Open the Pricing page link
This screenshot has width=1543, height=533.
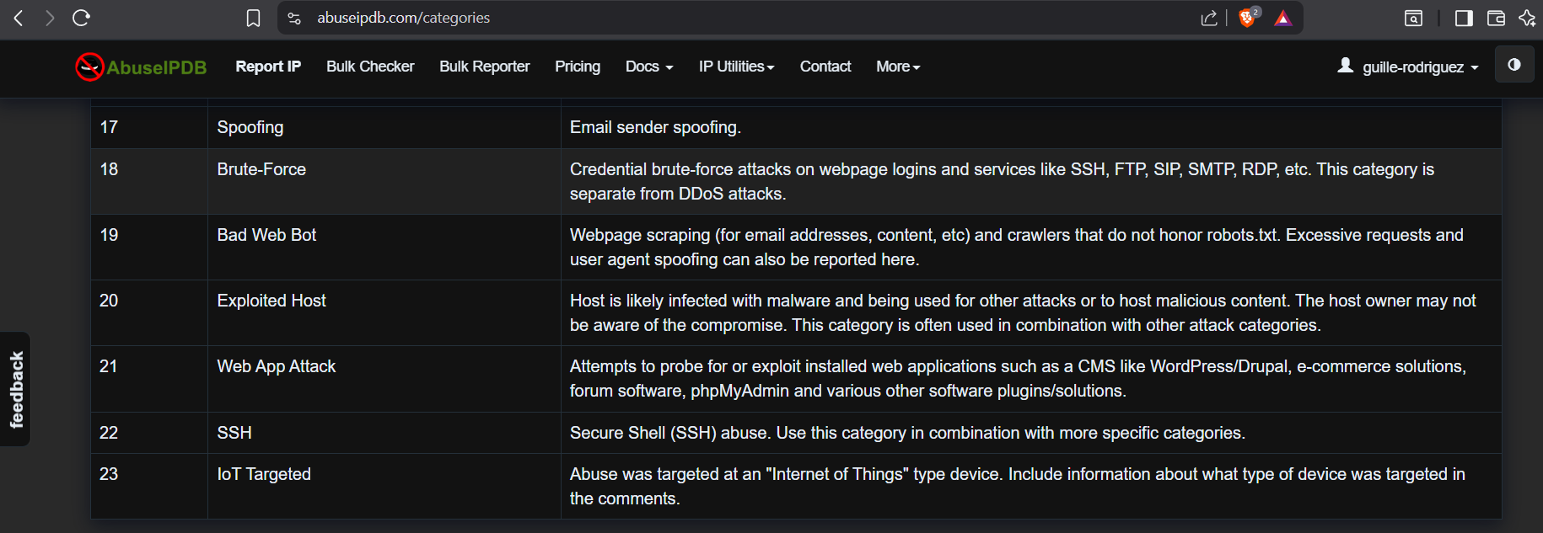point(577,67)
